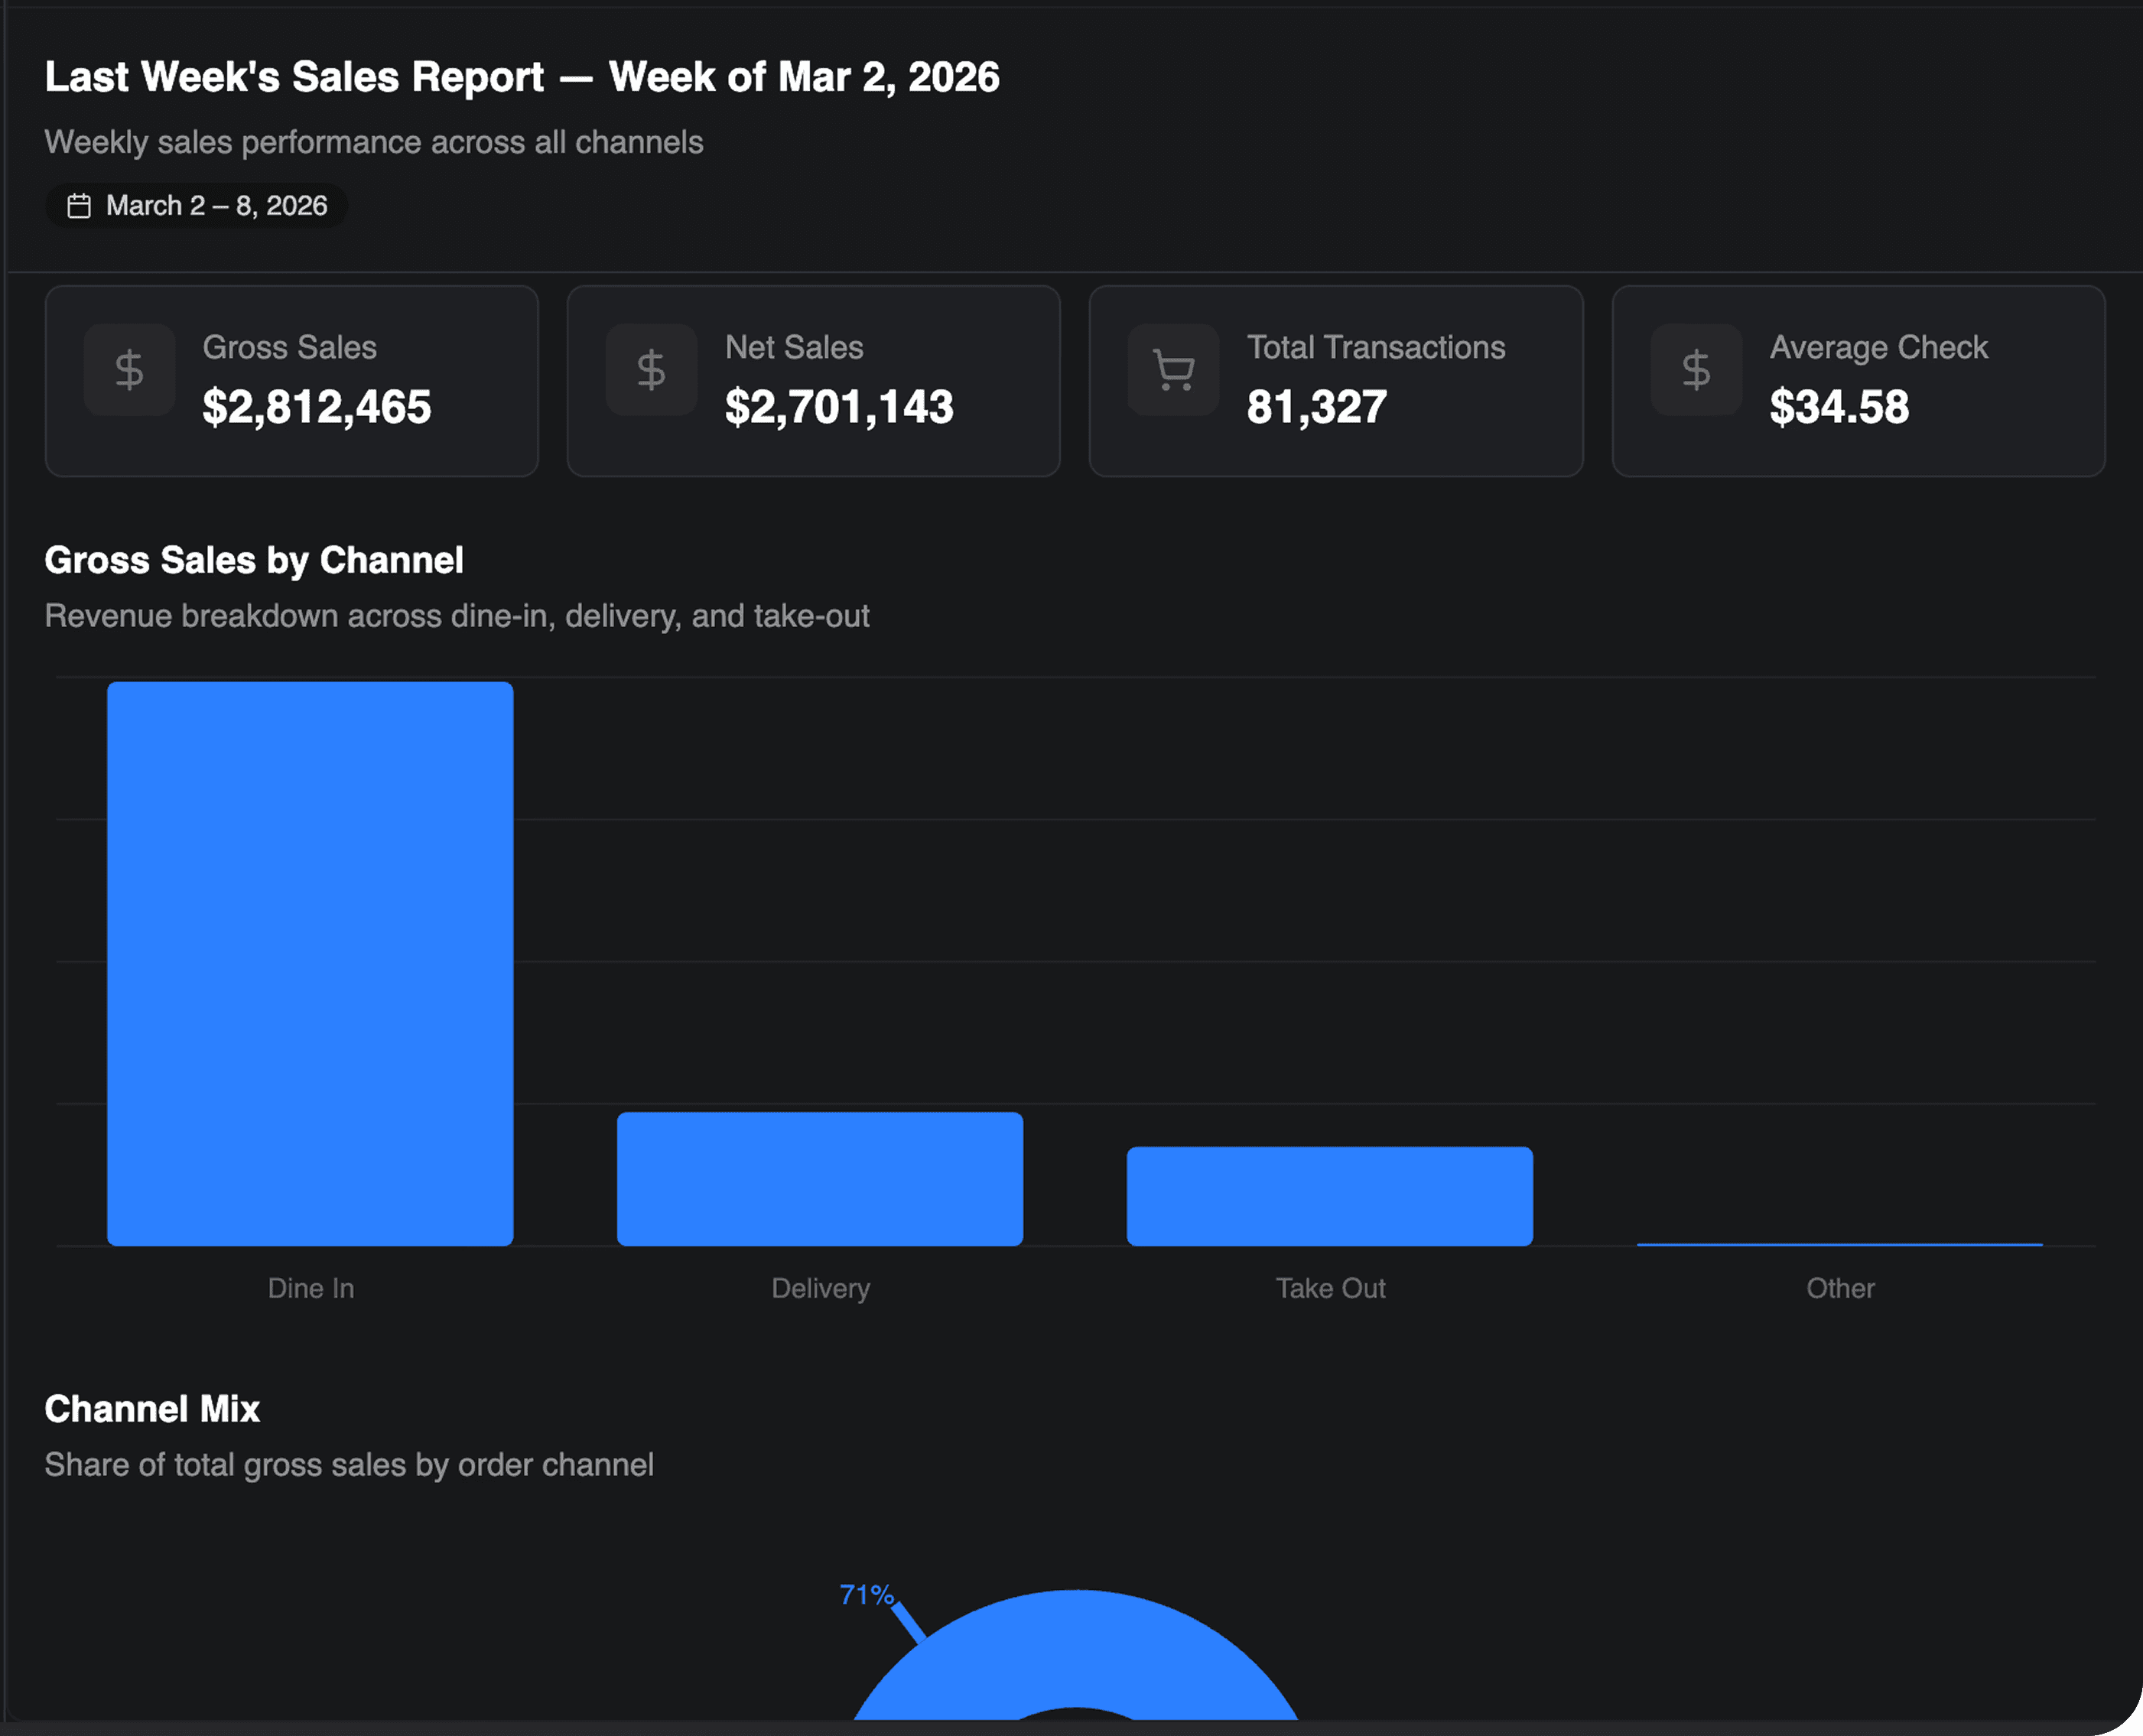Image resolution: width=2143 pixels, height=1736 pixels.
Task: Click the dollar icon on Gross Sales card
Action: pyautogui.click(x=129, y=370)
